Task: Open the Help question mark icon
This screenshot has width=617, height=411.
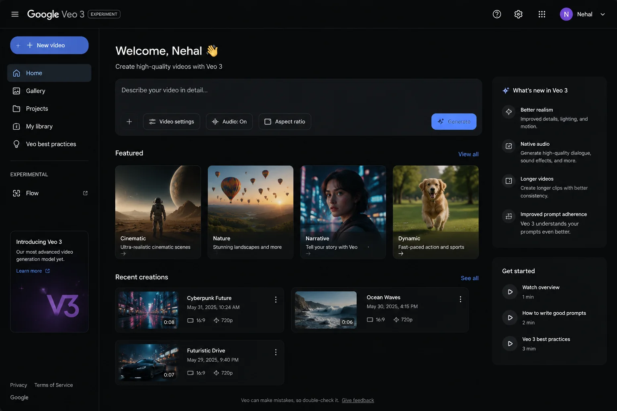Action: pyautogui.click(x=497, y=14)
